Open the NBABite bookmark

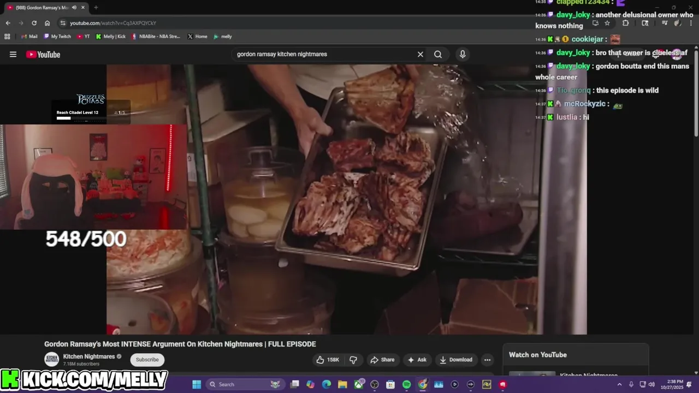click(156, 37)
